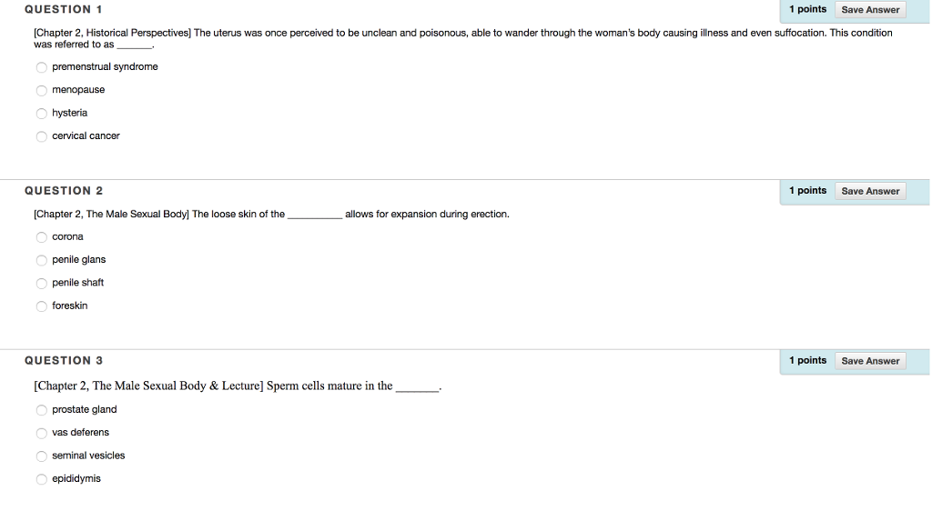Click the Question 3 sperm cells prompt text

click(x=238, y=386)
